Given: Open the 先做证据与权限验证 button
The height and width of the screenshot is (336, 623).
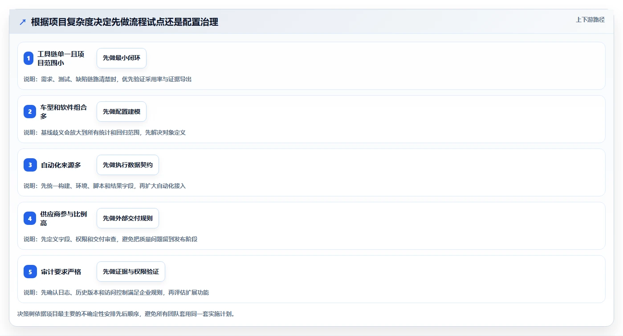Looking at the screenshot, I should 131,272.
